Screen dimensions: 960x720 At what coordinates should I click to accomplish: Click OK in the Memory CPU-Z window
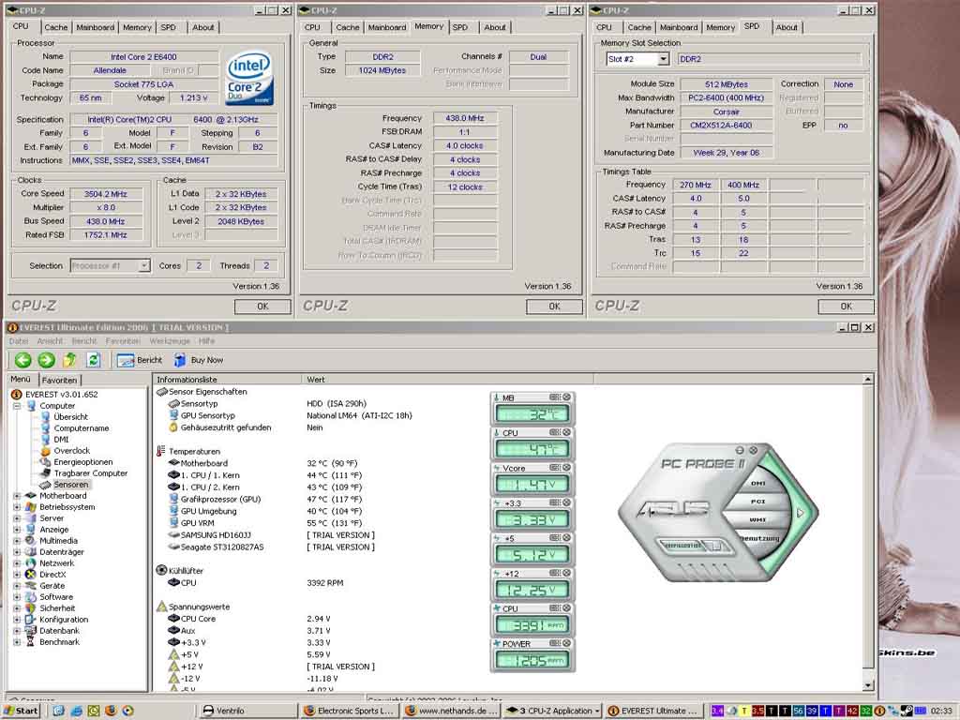point(554,307)
